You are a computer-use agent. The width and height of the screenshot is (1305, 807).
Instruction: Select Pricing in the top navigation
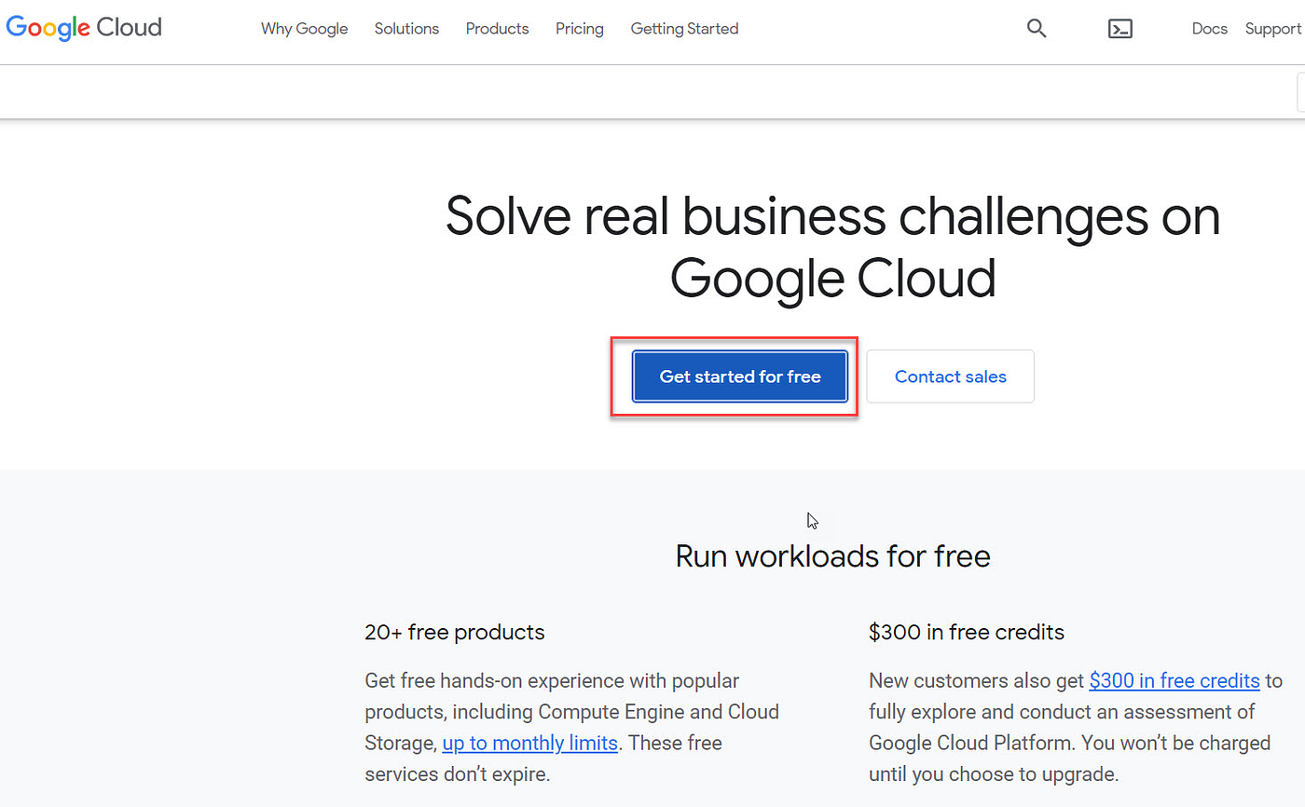[579, 29]
